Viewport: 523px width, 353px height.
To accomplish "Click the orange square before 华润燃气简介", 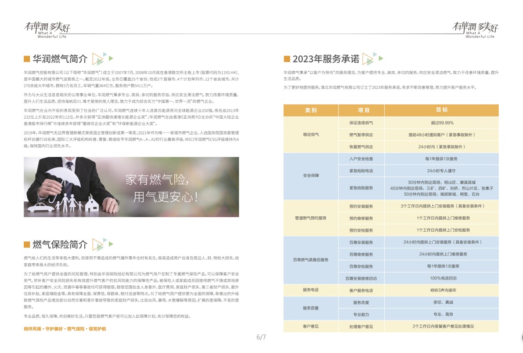I will point(27,59).
